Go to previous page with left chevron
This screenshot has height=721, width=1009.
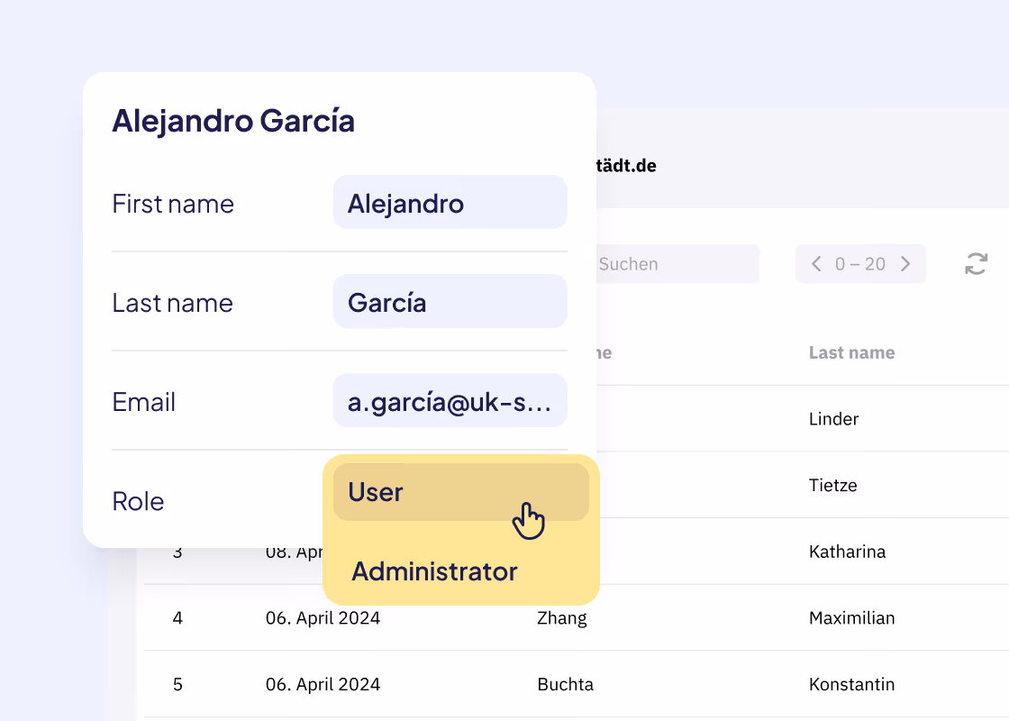coord(816,264)
